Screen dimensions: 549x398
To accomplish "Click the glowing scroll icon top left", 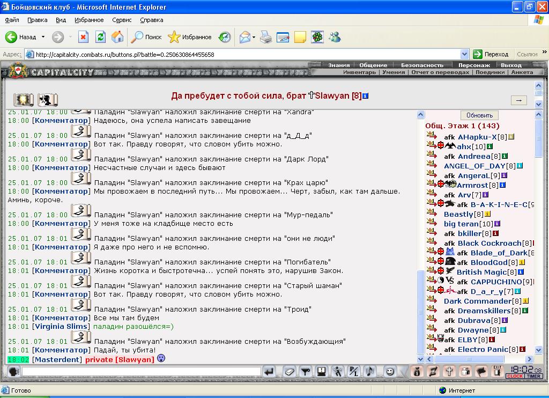I will (24, 100).
